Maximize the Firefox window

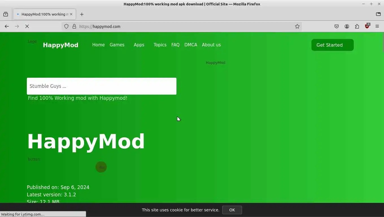pos(371,4)
